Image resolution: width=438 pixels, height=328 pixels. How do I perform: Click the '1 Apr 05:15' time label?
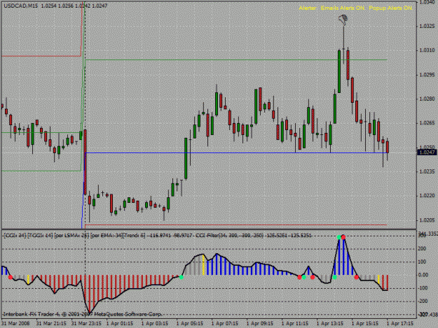[x=190, y=324]
